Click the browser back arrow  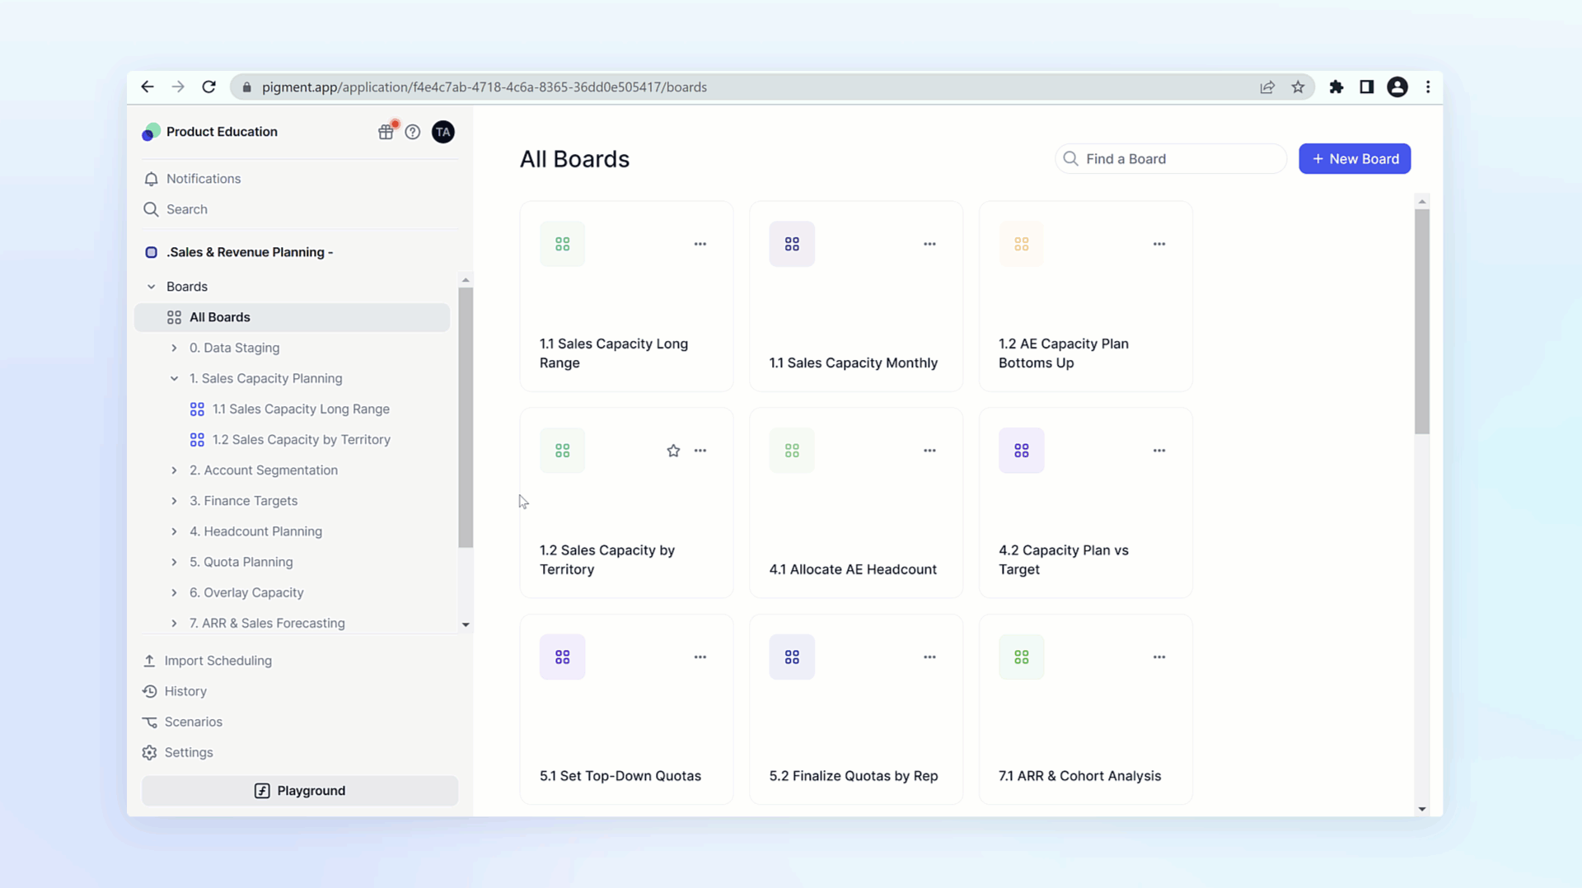(x=147, y=86)
